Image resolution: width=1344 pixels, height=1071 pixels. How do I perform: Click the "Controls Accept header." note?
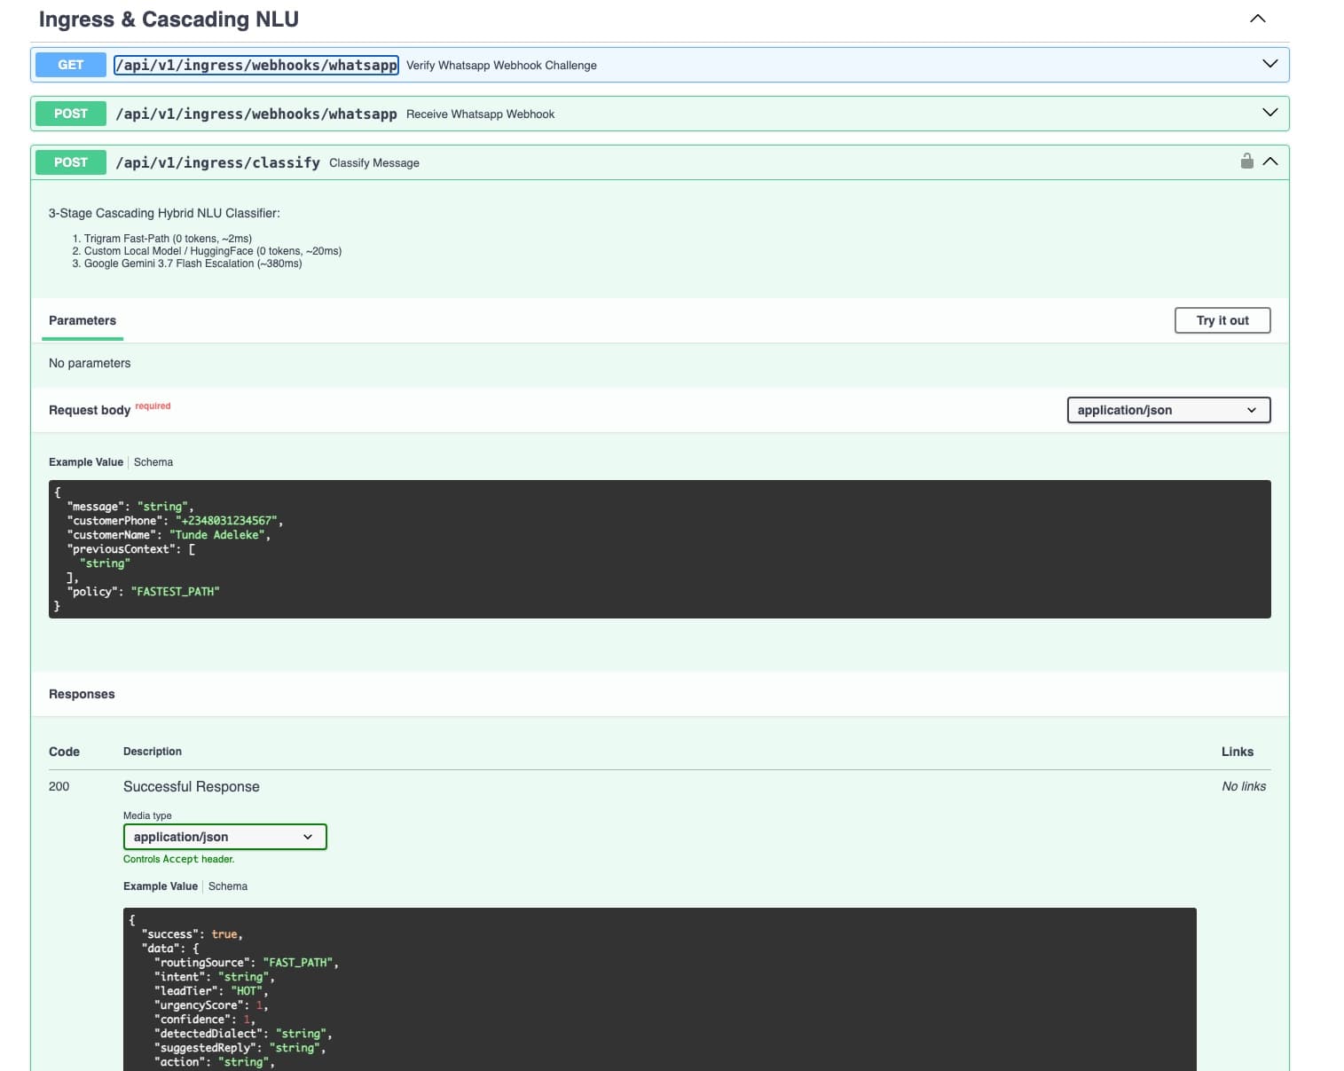(179, 859)
